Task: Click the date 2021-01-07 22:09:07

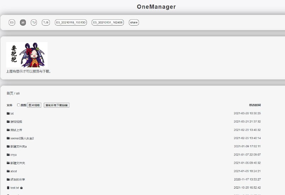Action: pyautogui.click(x=247, y=154)
